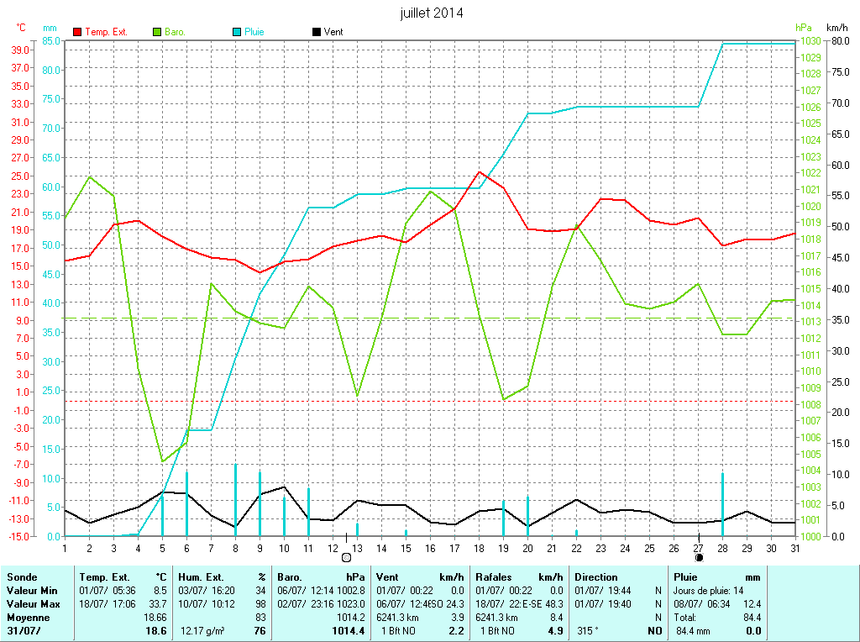Click the cyan Pluie legend square

pyautogui.click(x=237, y=32)
